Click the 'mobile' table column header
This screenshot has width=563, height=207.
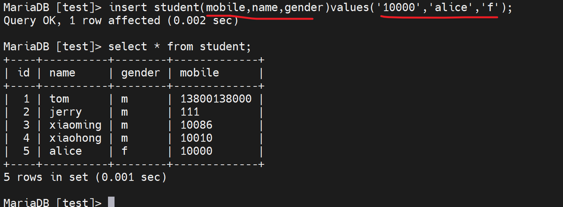click(199, 73)
